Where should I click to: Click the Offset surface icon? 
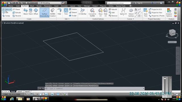(36, 12)
